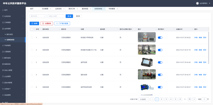Click the 文章管理 sidebar icon
Image resolution: width=213 pixels, height=105 pixels.
point(3,52)
